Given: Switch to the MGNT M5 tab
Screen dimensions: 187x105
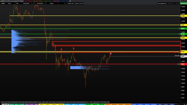Looking at the screenshot, I should click(82, 104).
